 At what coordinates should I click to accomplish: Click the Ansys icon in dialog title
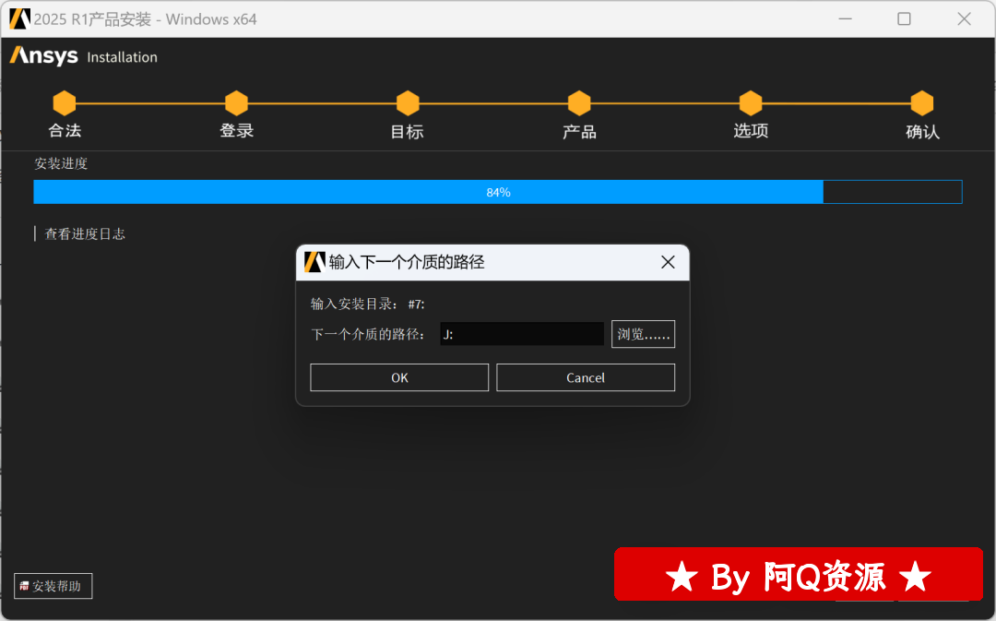pyautogui.click(x=314, y=262)
